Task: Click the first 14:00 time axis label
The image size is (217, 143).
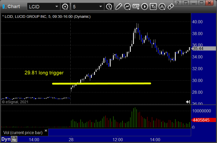Action: click(x=34, y=140)
